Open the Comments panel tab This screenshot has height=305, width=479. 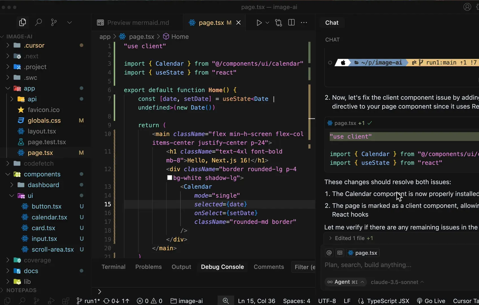pyautogui.click(x=269, y=267)
